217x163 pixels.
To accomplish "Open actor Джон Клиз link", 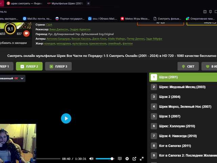I will (99, 39).
